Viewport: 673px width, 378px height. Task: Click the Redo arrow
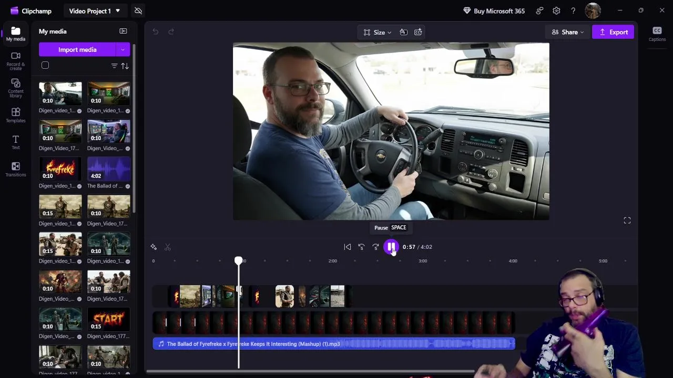point(171,31)
